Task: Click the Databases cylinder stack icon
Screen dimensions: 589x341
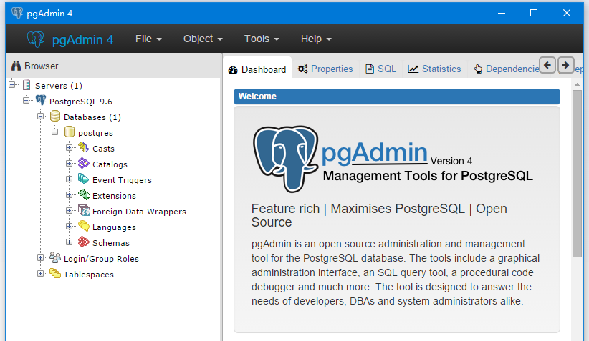Action: tap(55, 116)
